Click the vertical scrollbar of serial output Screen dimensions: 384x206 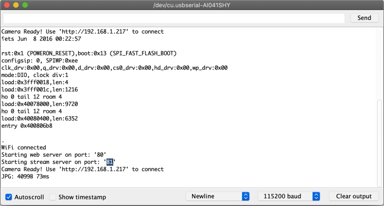point(379,142)
